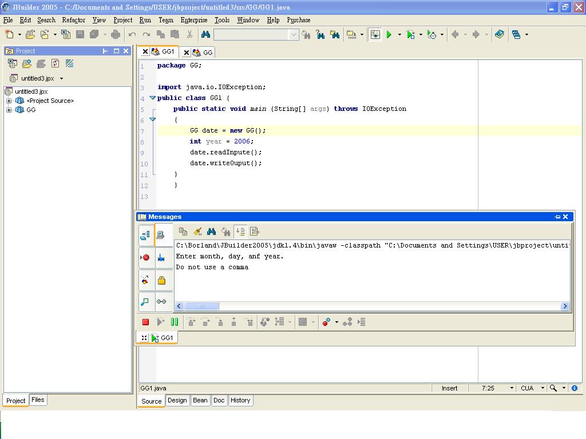The width and height of the screenshot is (586, 439).
Task: Click the Paste toolbar icon
Action: tap(175, 35)
